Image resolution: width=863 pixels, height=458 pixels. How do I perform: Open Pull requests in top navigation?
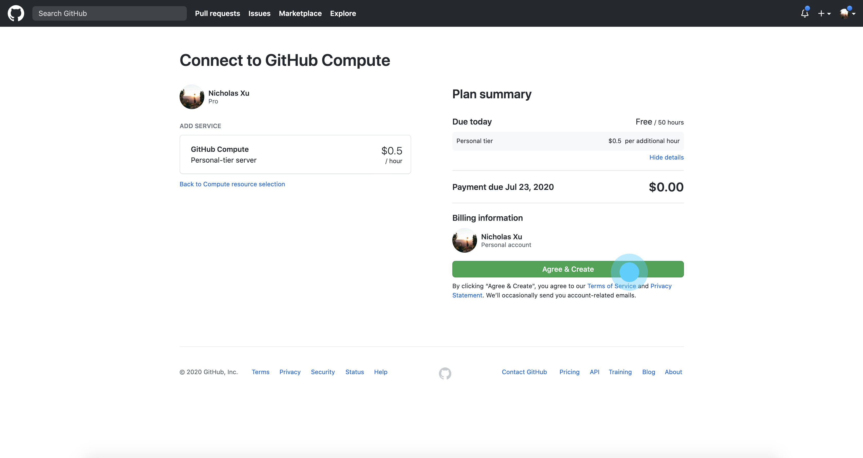click(x=217, y=13)
